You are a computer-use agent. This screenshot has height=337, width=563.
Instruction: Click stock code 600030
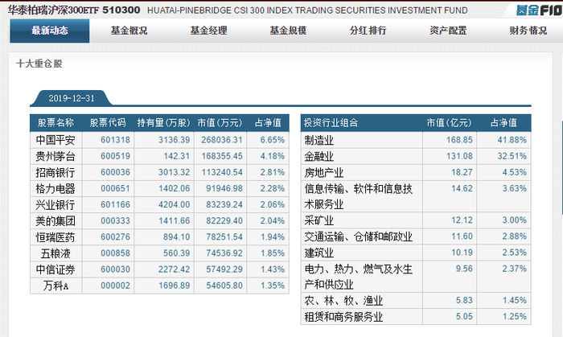click(x=115, y=269)
